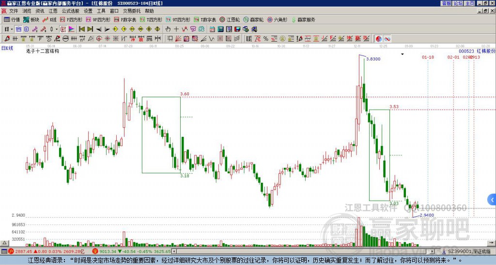The width and height of the screenshot is (496, 265).
Task: Open 赢家服务 with the dollar icon
Action: [x=303, y=19]
